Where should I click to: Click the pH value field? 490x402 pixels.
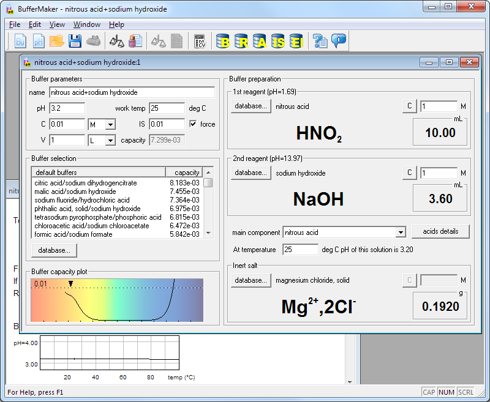(x=67, y=108)
